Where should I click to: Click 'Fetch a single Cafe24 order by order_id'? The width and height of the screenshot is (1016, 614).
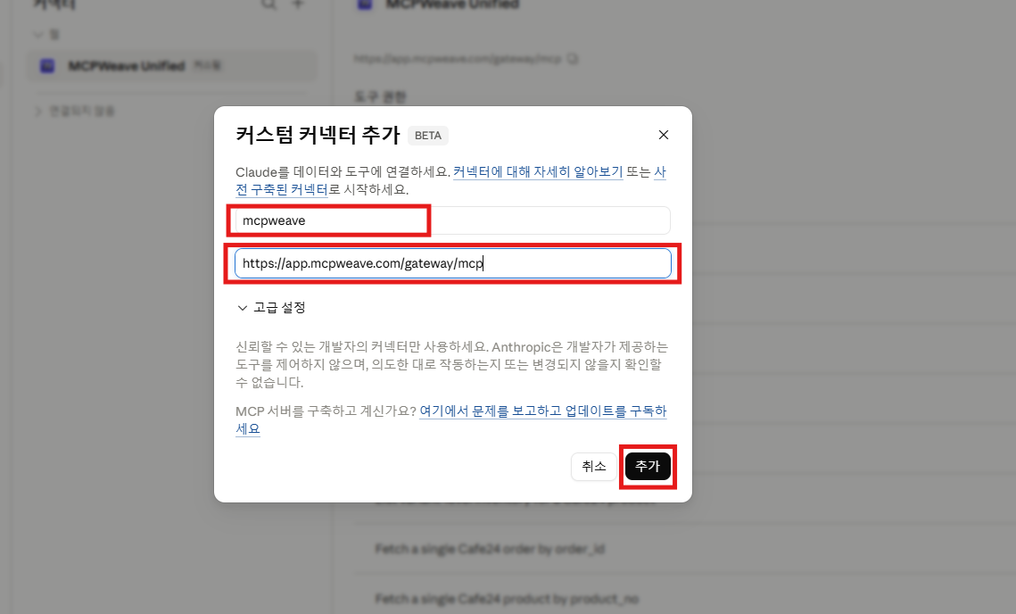pos(490,549)
